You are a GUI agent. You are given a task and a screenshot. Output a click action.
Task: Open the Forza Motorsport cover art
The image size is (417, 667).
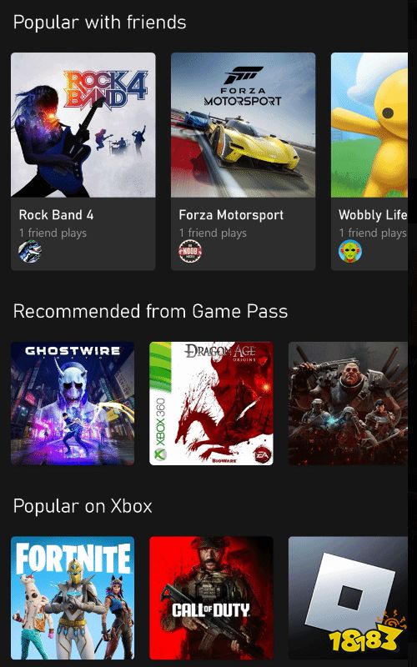point(243,125)
